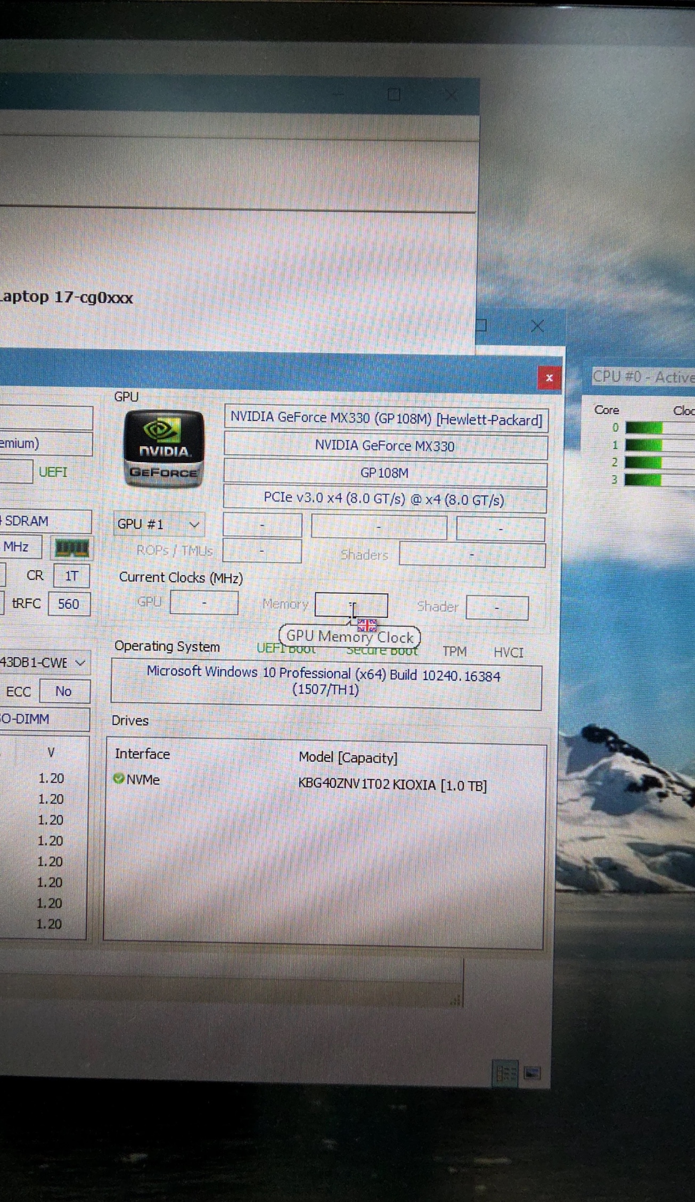Click the GP108M codename field

pyautogui.click(x=385, y=473)
